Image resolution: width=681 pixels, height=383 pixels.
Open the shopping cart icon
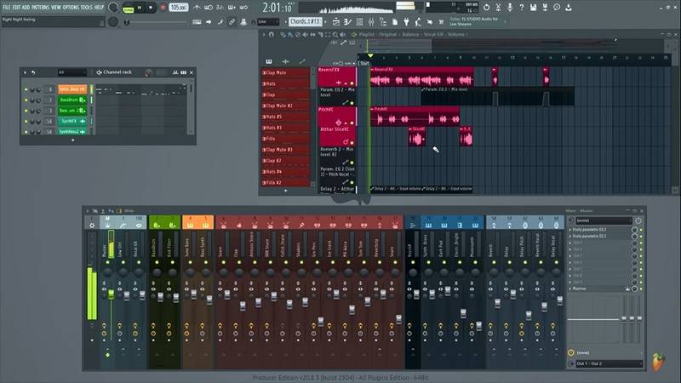point(441,22)
